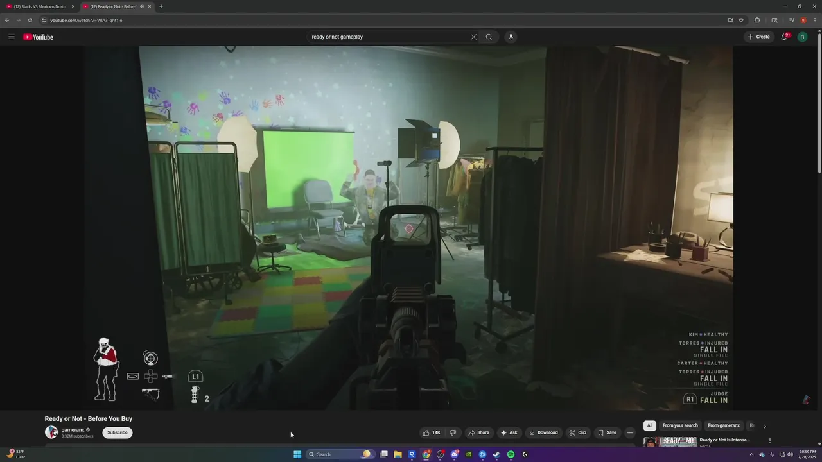Open a new browser tab
Viewport: 822px width, 462px height.
tap(161, 6)
